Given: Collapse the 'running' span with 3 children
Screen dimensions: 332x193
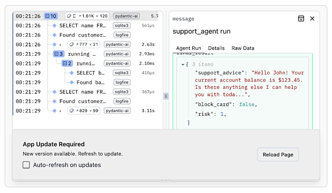Looking at the screenshot, I should [x=56, y=54].
